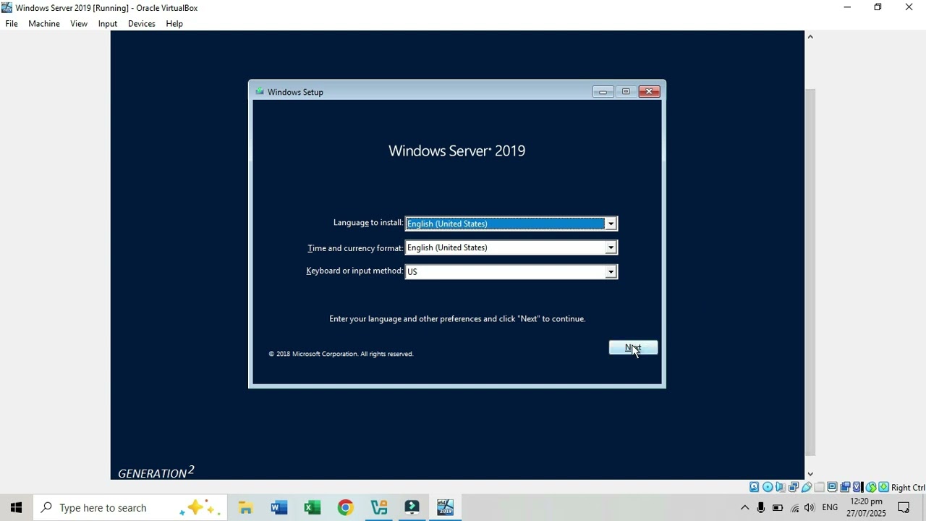Maximize the Windows Setup dialog
The image size is (926, 521).
coord(626,92)
